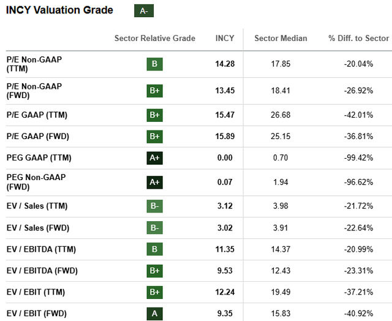
Task: Click the A+ grade badge for PEG Non-GAAP (FWD)
Action: (154, 183)
